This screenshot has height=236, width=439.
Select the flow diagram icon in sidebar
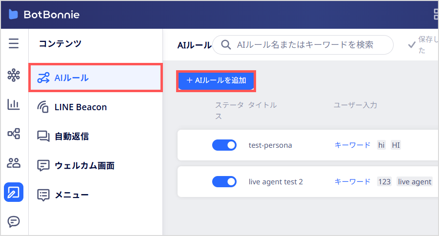pos(14,134)
